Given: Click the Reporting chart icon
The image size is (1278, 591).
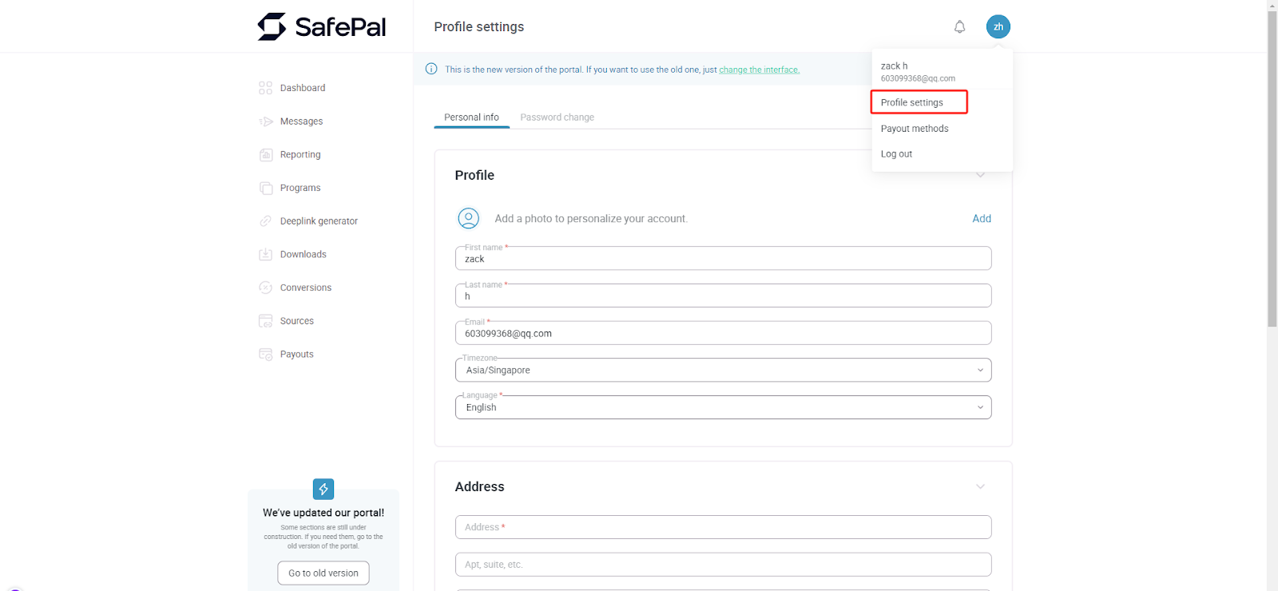Looking at the screenshot, I should 266,155.
